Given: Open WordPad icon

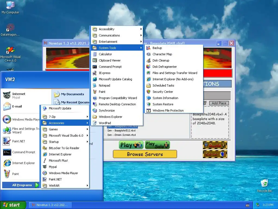Looking at the screenshot, I should click(x=95, y=123).
